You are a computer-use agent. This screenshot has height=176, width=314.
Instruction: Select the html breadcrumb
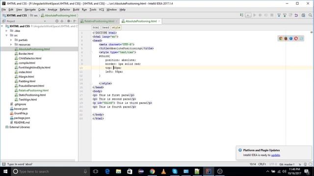point(96,27)
